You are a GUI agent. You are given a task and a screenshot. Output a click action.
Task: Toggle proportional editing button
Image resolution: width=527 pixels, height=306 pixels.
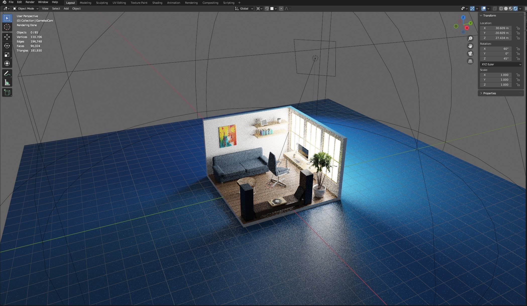pyautogui.click(x=281, y=9)
